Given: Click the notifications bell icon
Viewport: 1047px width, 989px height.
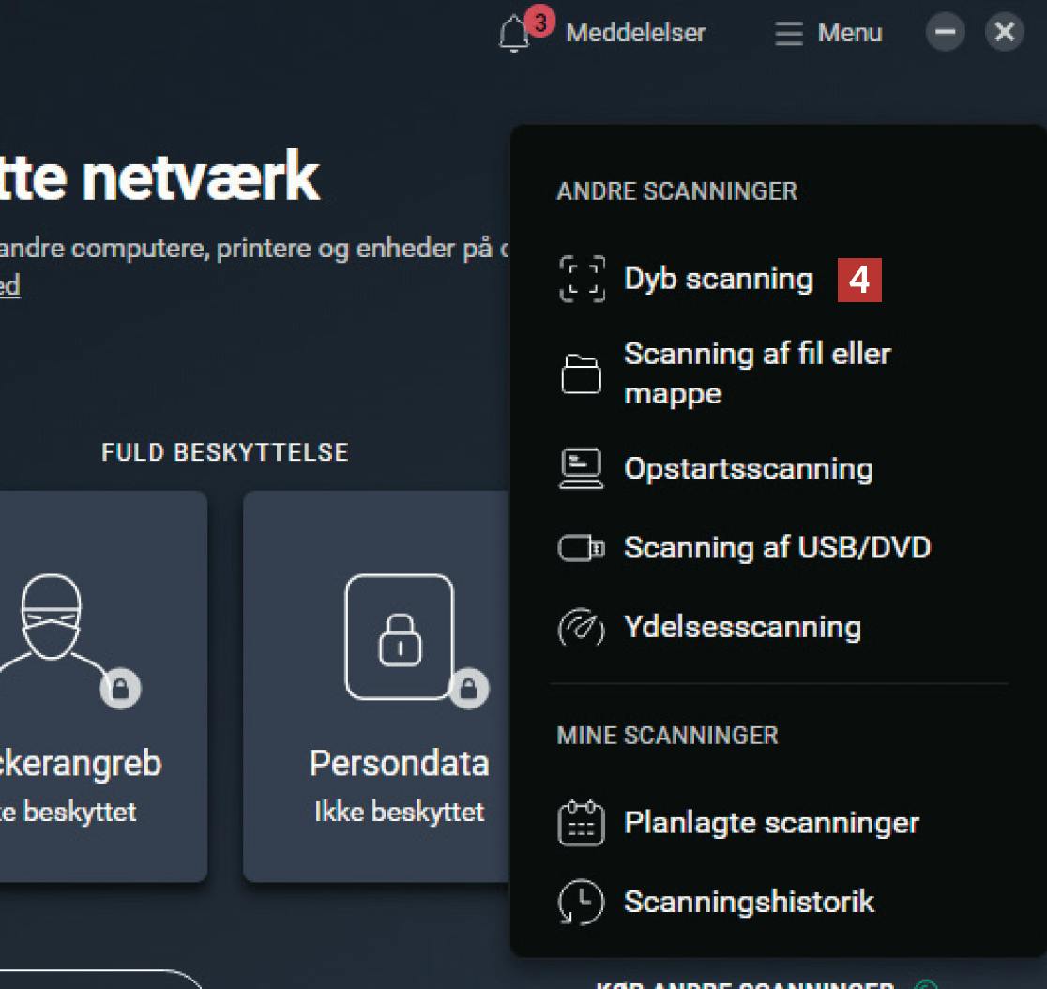Looking at the screenshot, I should (514, 35).
